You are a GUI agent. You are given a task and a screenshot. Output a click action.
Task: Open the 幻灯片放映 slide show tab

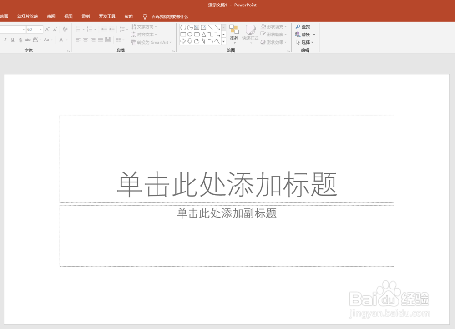tap(28, 16)
